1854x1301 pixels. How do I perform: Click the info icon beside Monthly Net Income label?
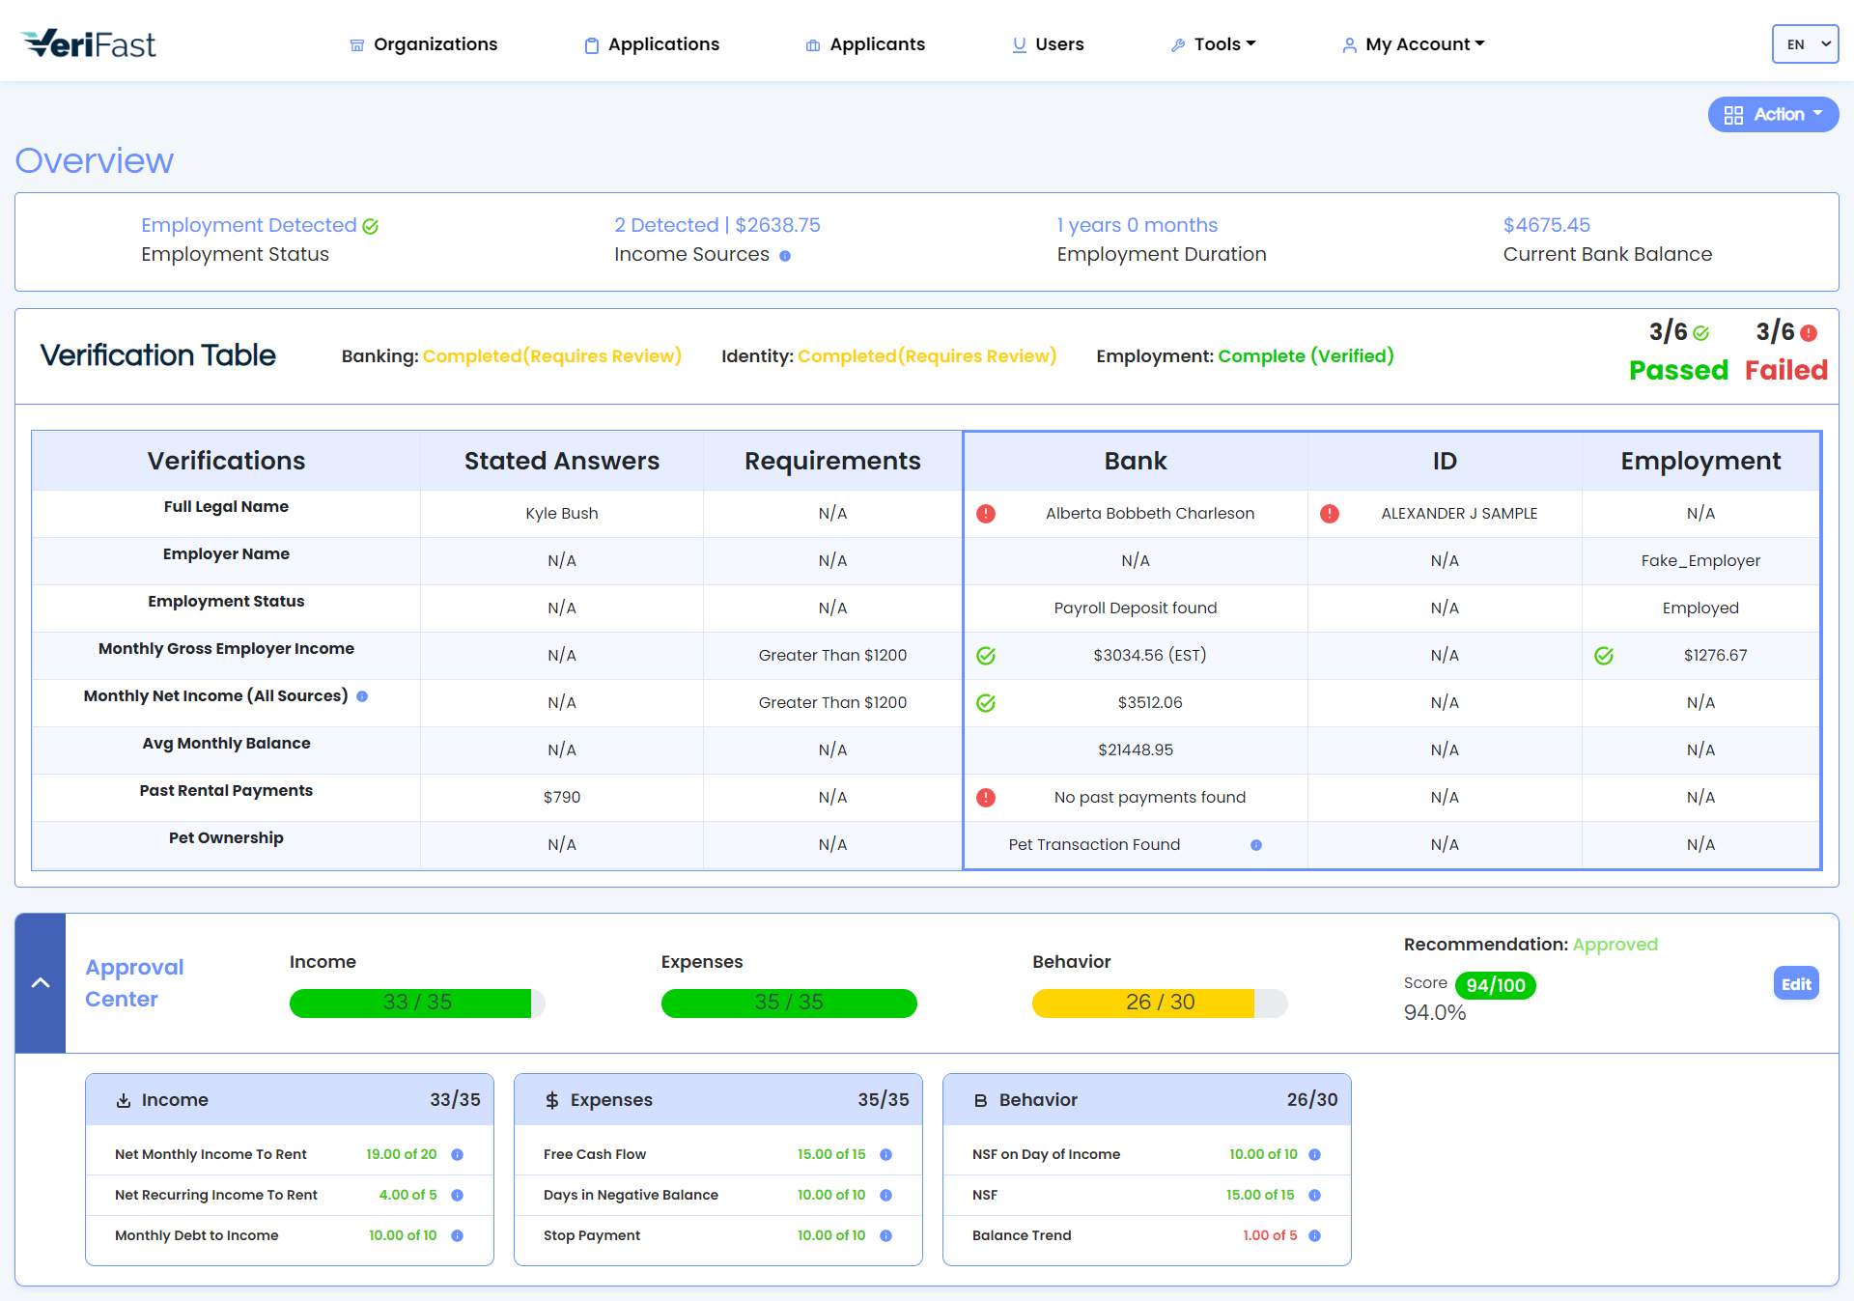362,696
